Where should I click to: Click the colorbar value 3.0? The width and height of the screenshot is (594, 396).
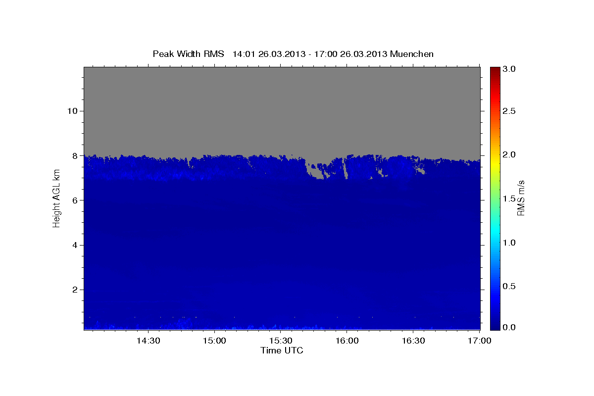510,69
